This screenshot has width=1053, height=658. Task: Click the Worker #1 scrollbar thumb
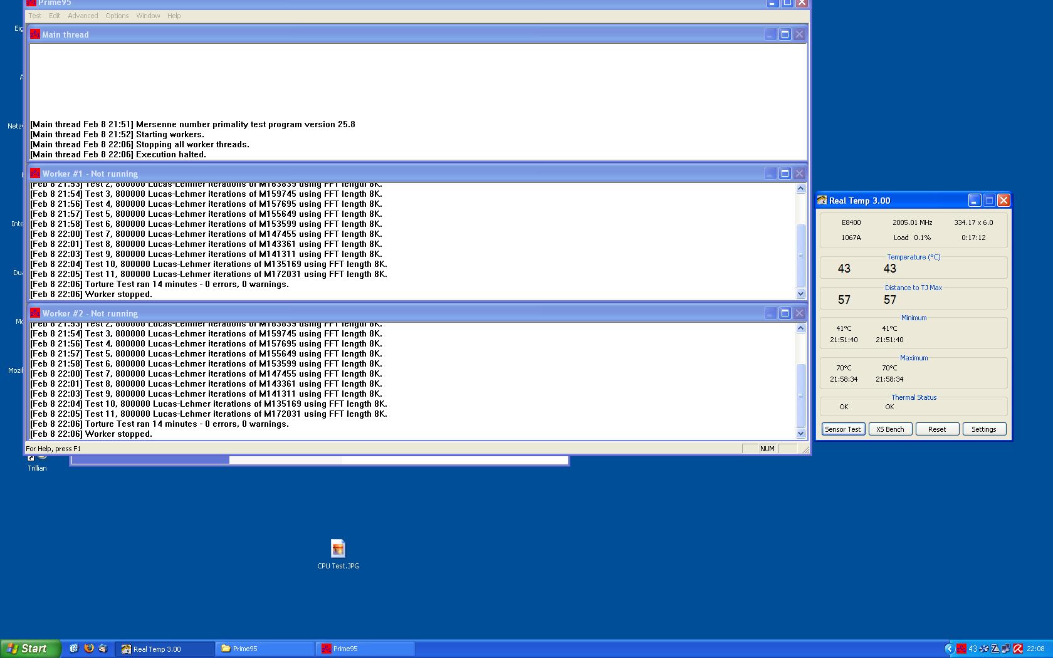point(800,256)
